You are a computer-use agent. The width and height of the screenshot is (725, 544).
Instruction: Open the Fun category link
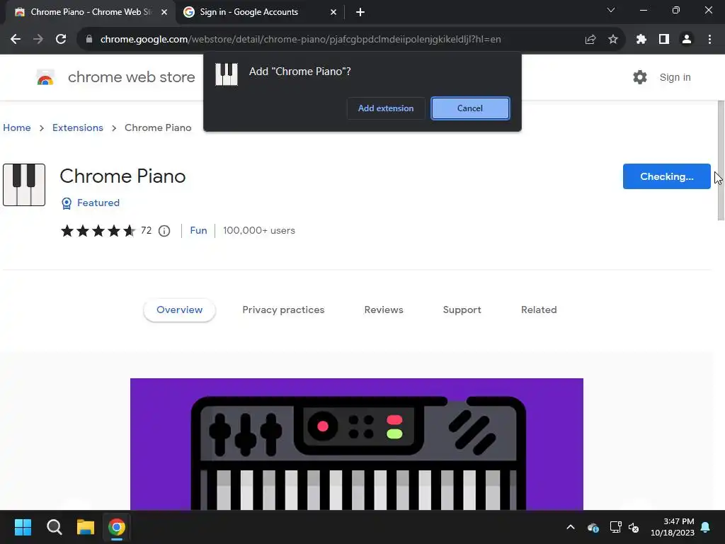click(198, 230)
